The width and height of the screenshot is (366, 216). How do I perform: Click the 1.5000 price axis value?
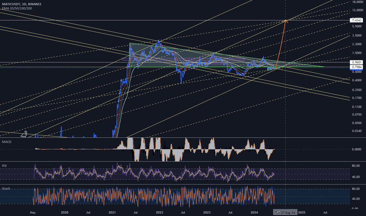(357, 53)
